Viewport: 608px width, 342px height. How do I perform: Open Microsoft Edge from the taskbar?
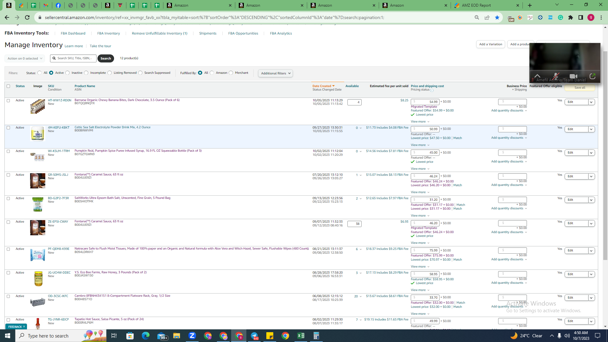coord(146,336)
